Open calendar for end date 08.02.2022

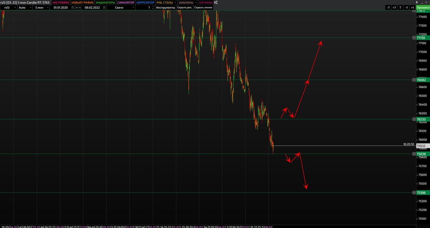(x=104, y=7)
